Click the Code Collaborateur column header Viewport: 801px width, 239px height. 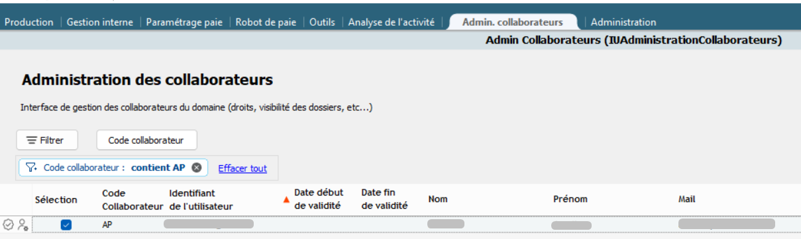coord(133,199)
